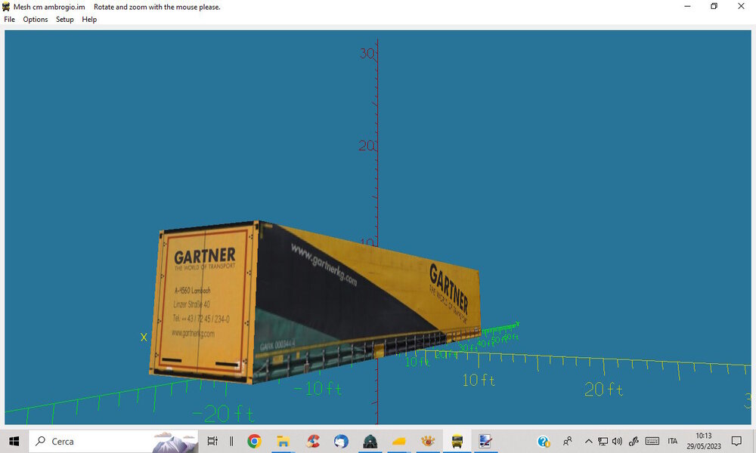Open the paint editor taskbar icon
Viewport: 756px width, 453px height.
point(485,441)
